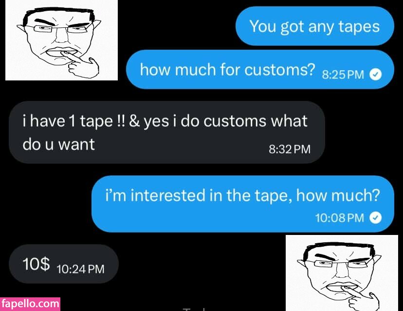The height and width of the screenshot is (311, 403).
Task: Select the 'i have 1 tape !!' reply bubble
Action: (x=167, y=132)
